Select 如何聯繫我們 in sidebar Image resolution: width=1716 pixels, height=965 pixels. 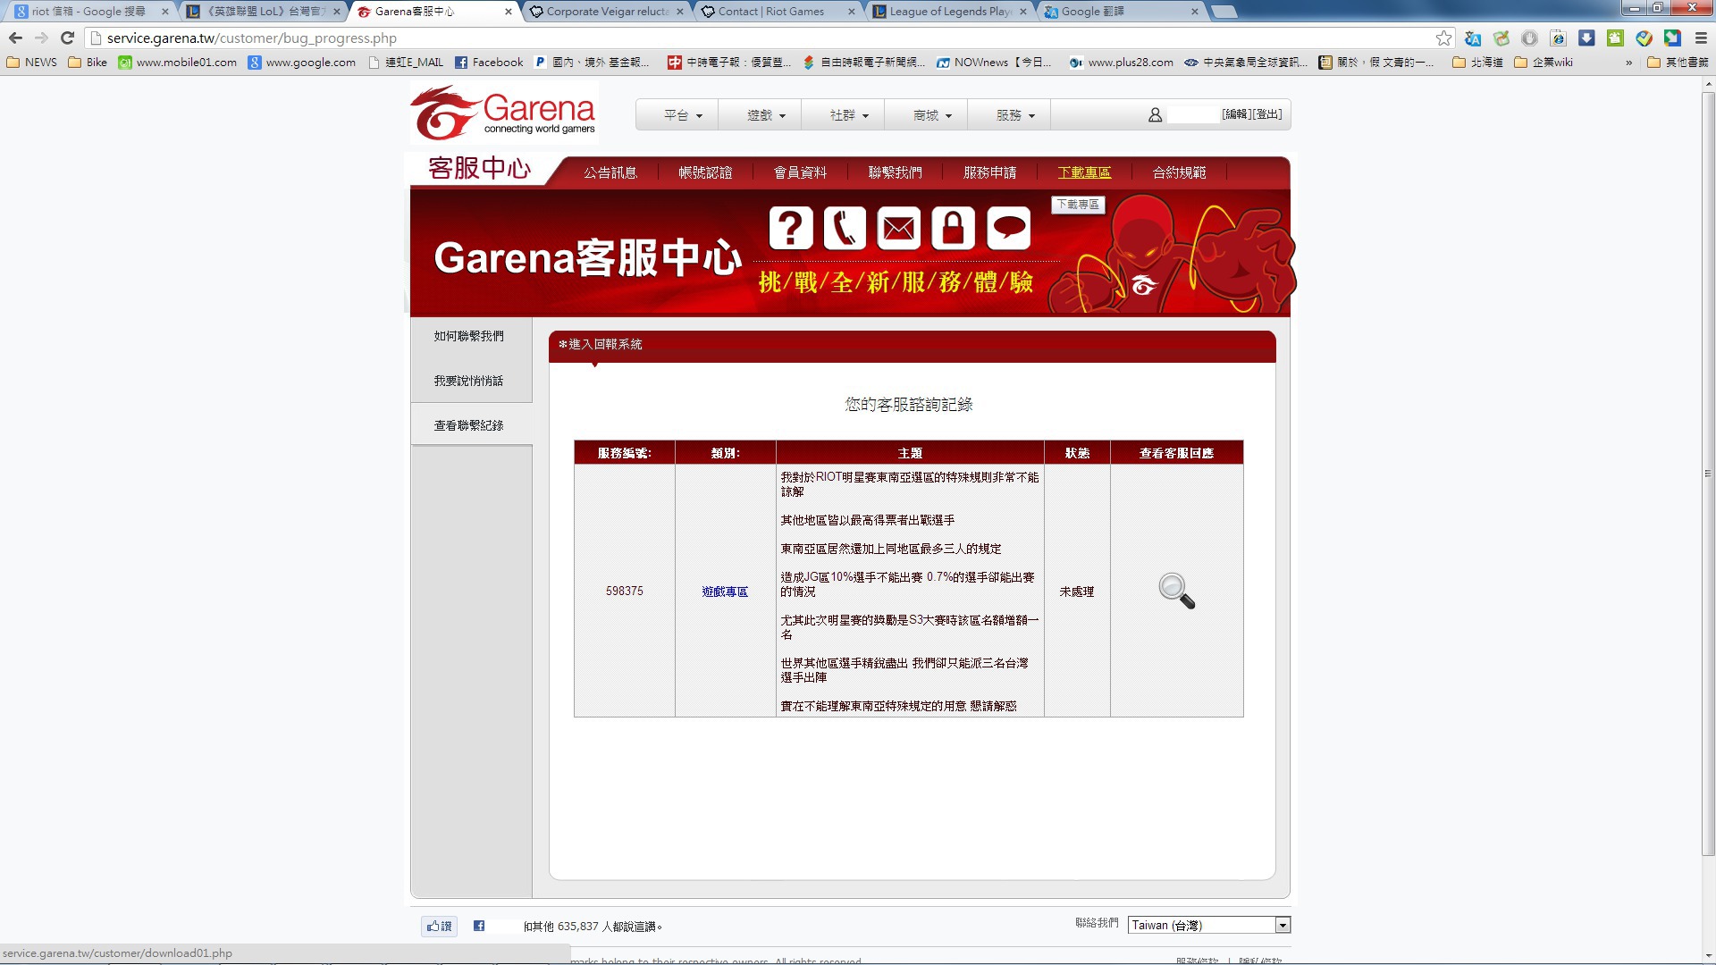pos(469,336)
